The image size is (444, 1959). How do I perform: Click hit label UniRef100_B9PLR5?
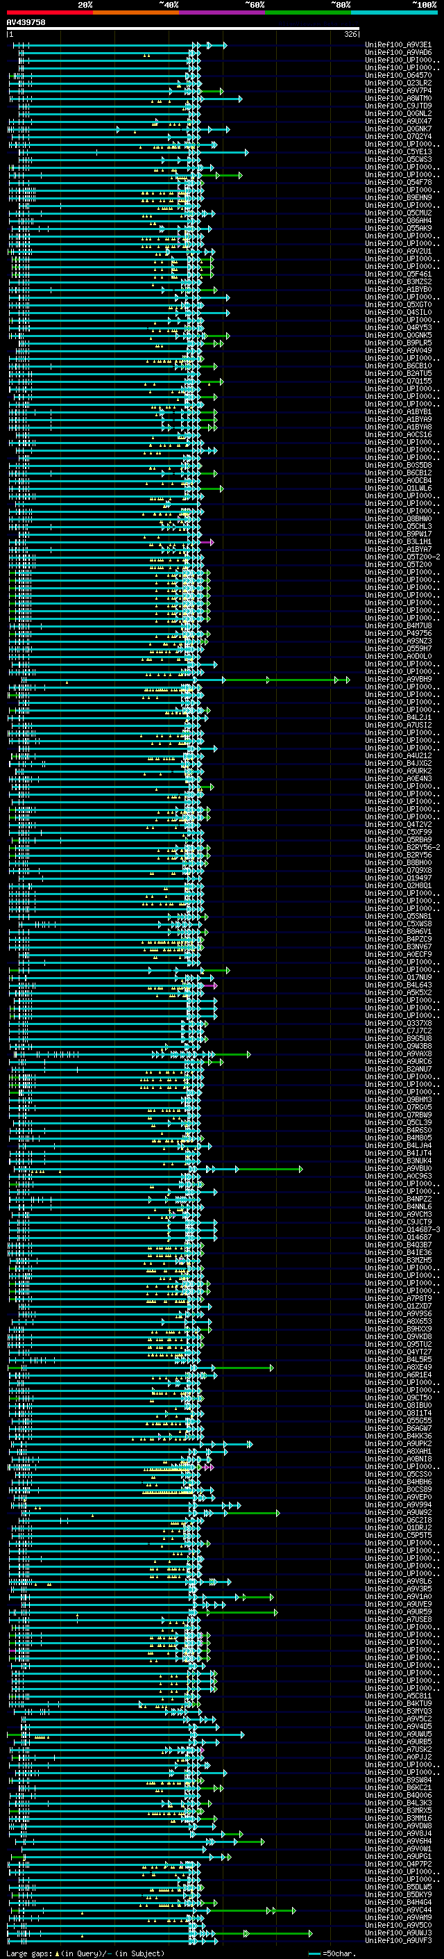[398, 343]
